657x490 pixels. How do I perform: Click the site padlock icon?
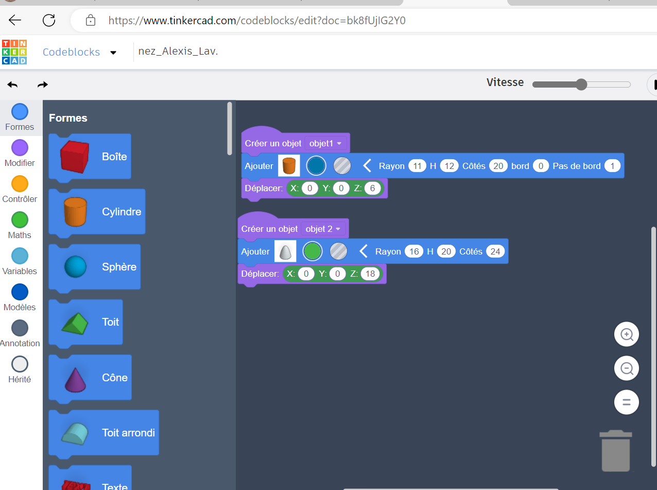(x=91, y=21)
